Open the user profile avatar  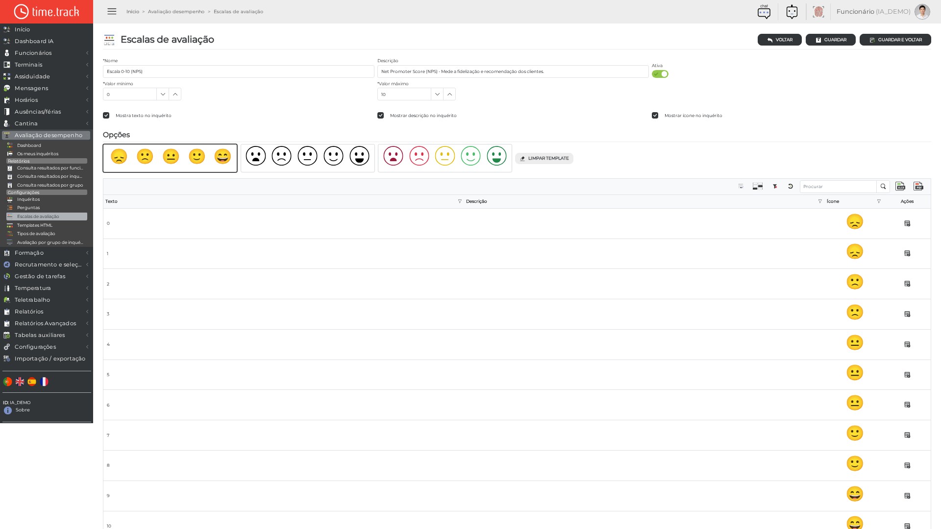point(922,12)
